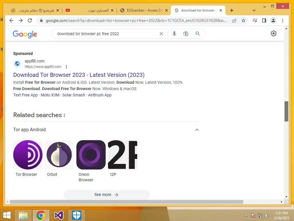294x221 pixels.
Task: Click the horizontal scrollbar thumb
Action: coord(127,202)
